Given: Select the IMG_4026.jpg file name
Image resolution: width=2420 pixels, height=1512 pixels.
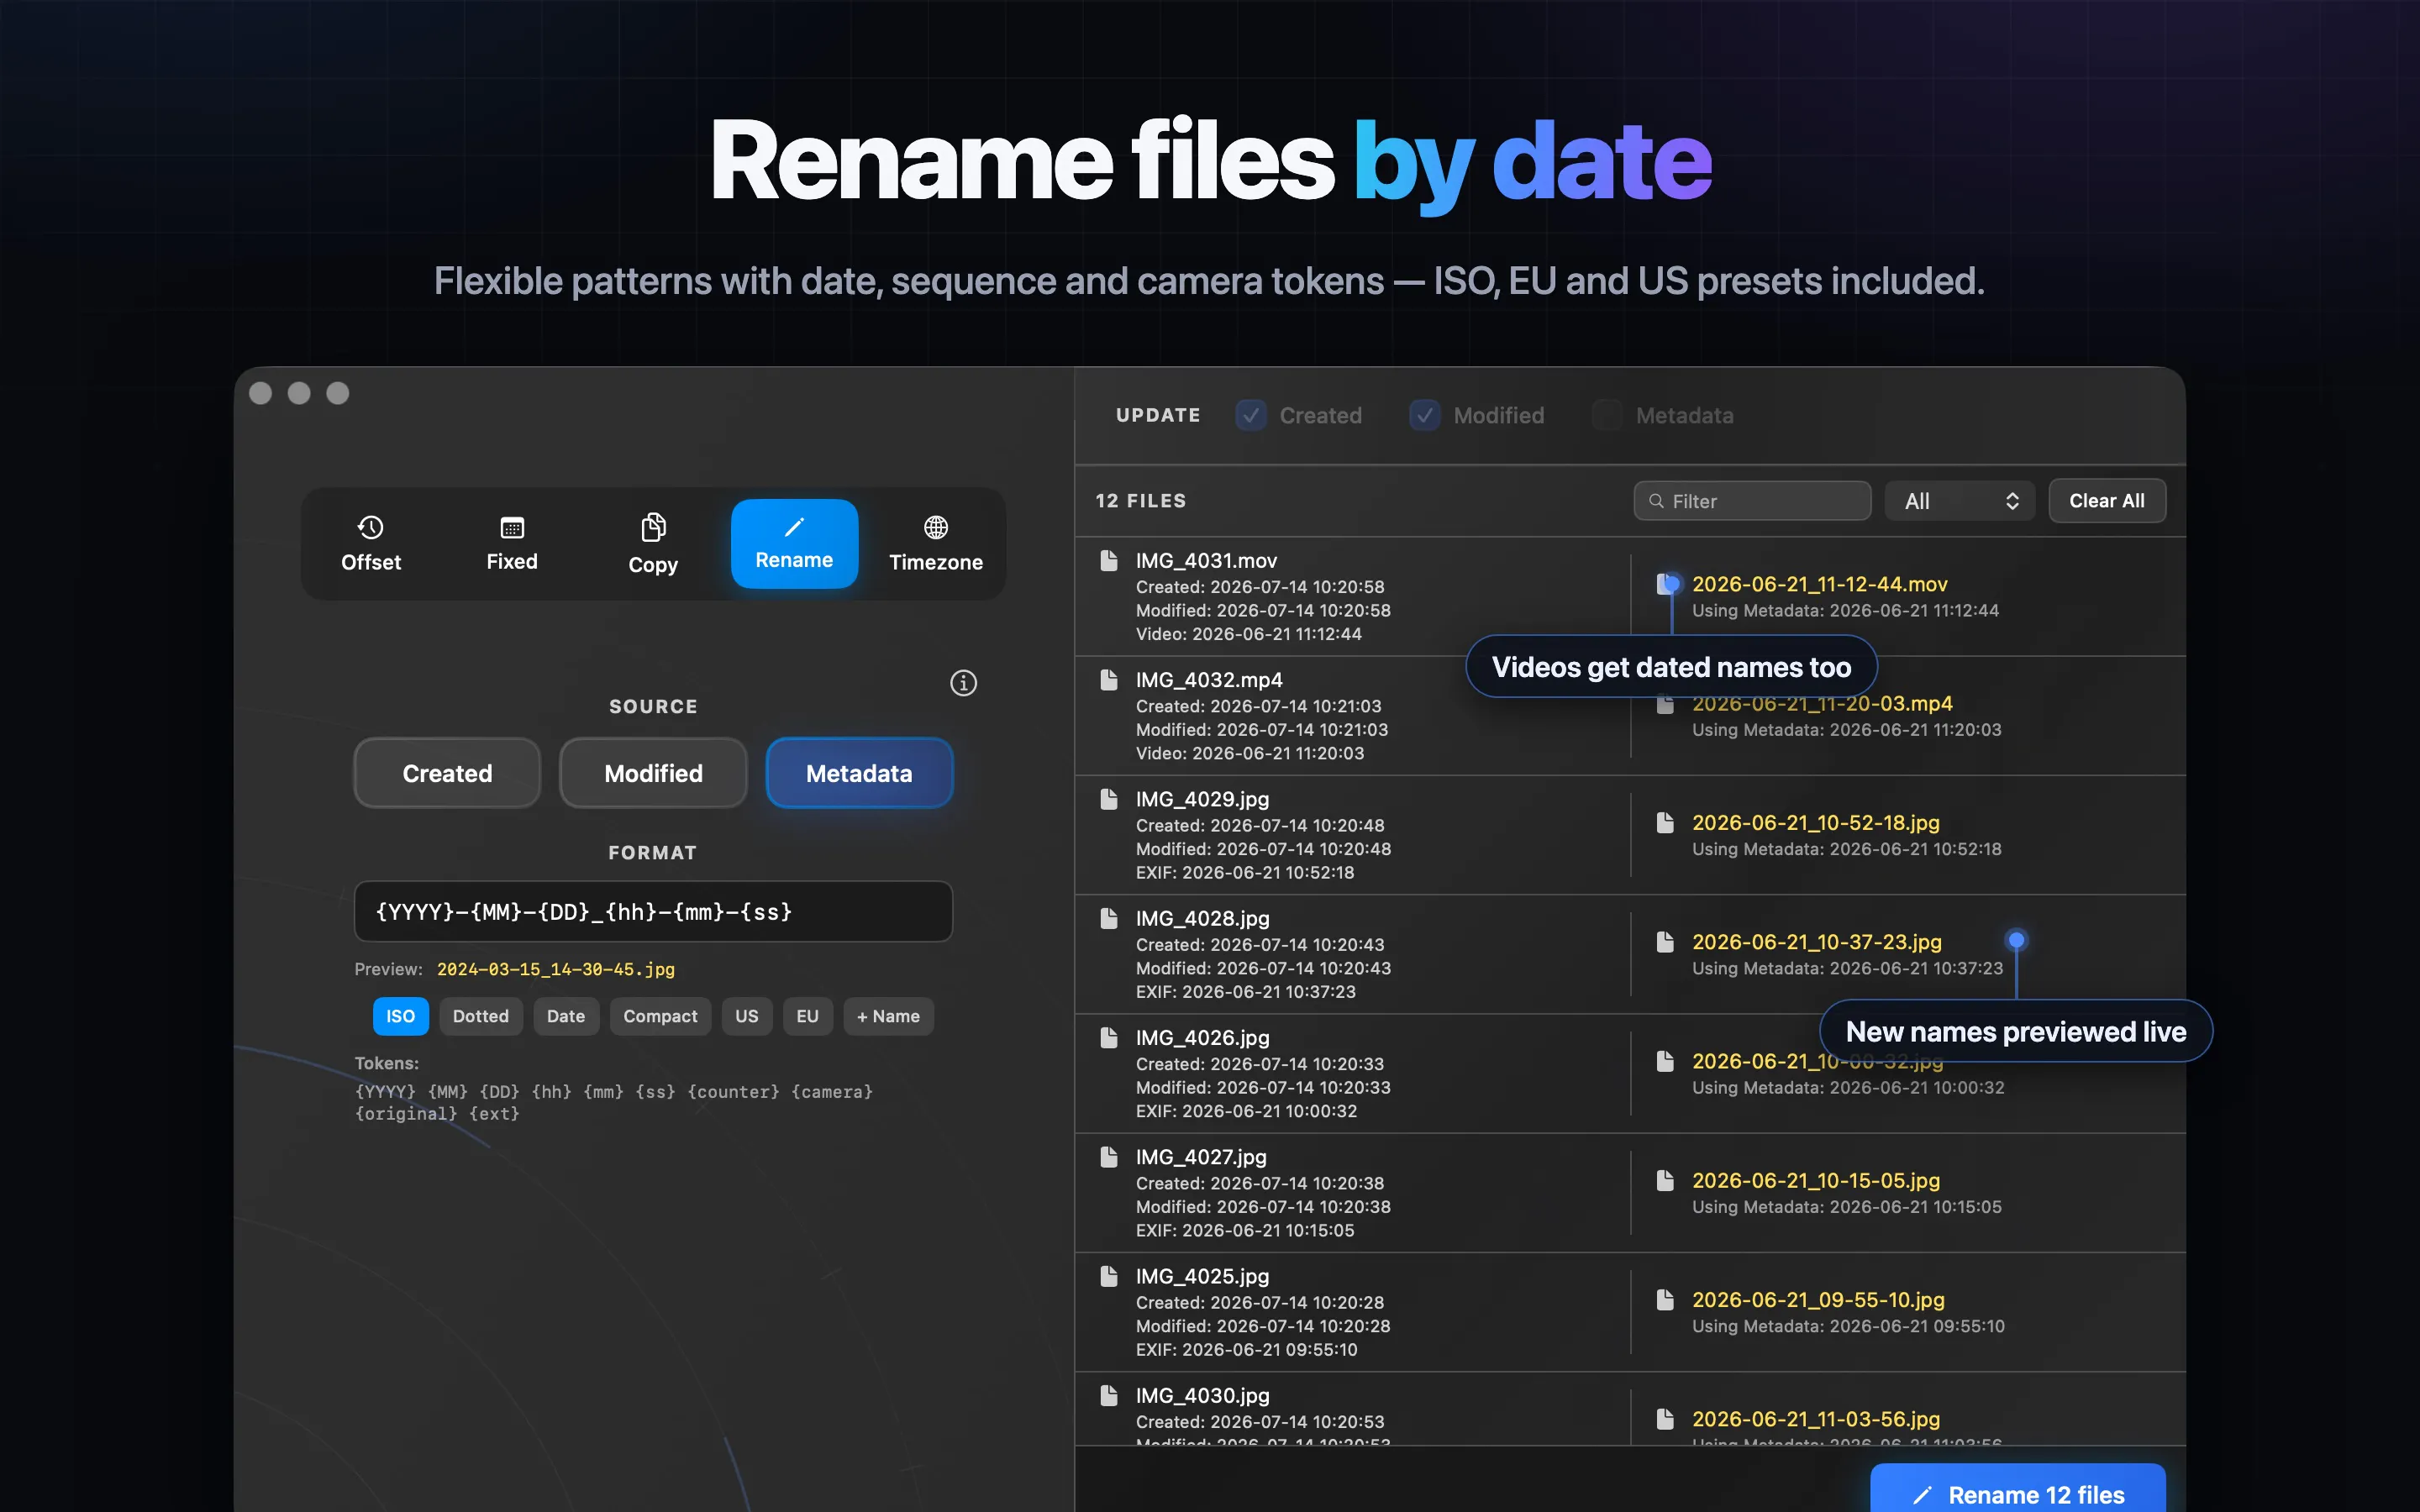Looking at the screenshot, I should [x=1202, y=1037].
